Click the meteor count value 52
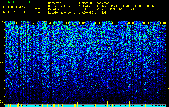 (39, 12)
